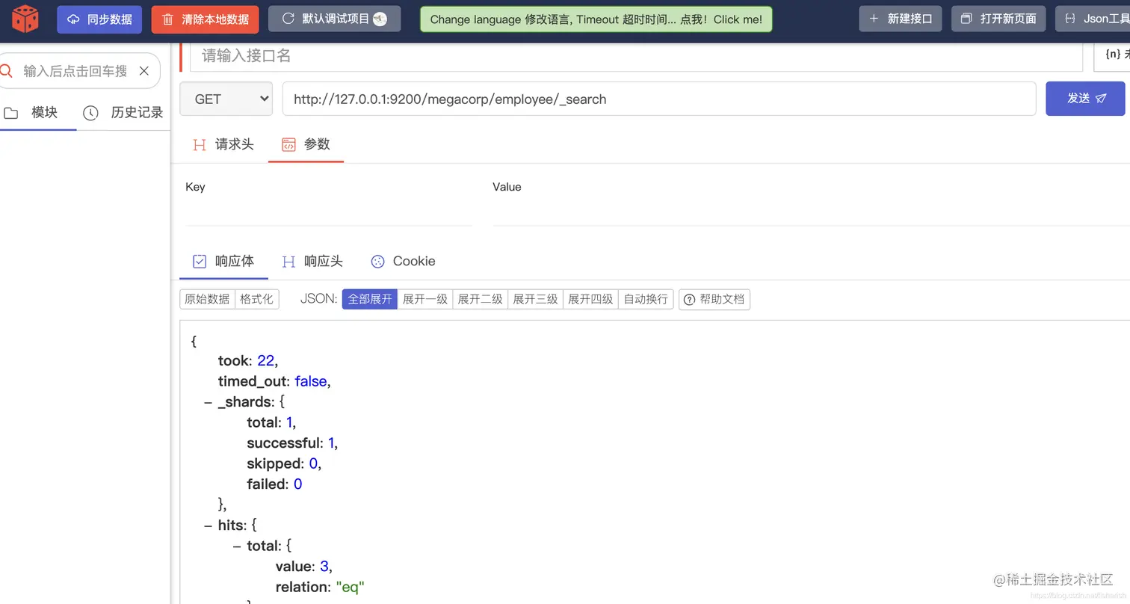Click the took value 22

265,361
